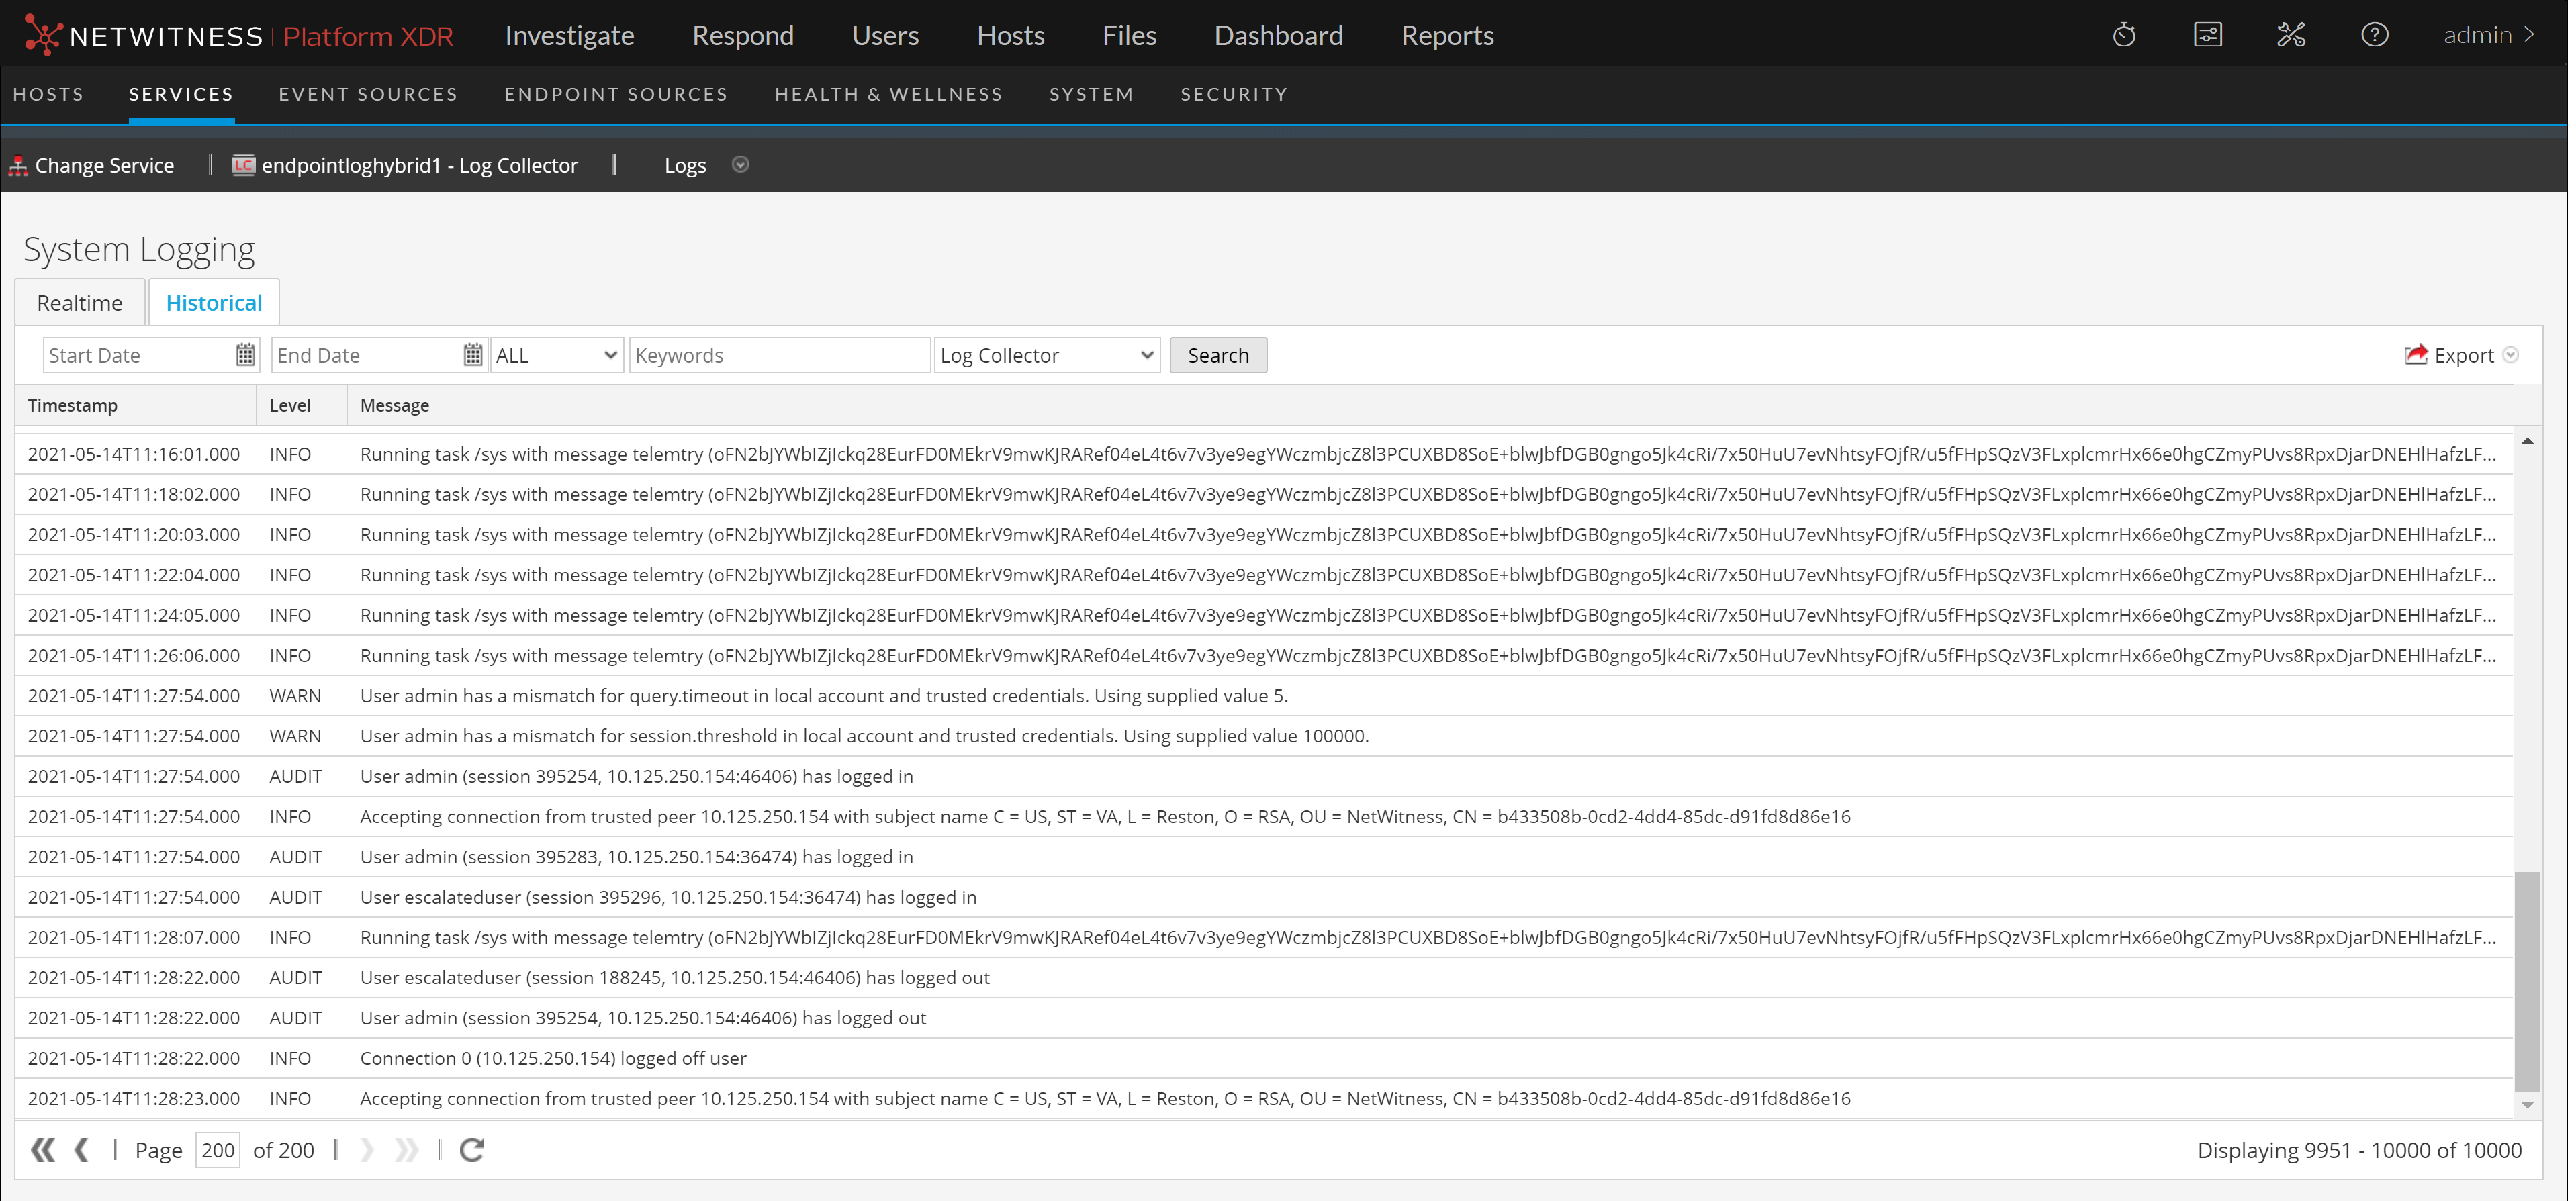Open the Log Collector service dropdown

(1046, 355)
